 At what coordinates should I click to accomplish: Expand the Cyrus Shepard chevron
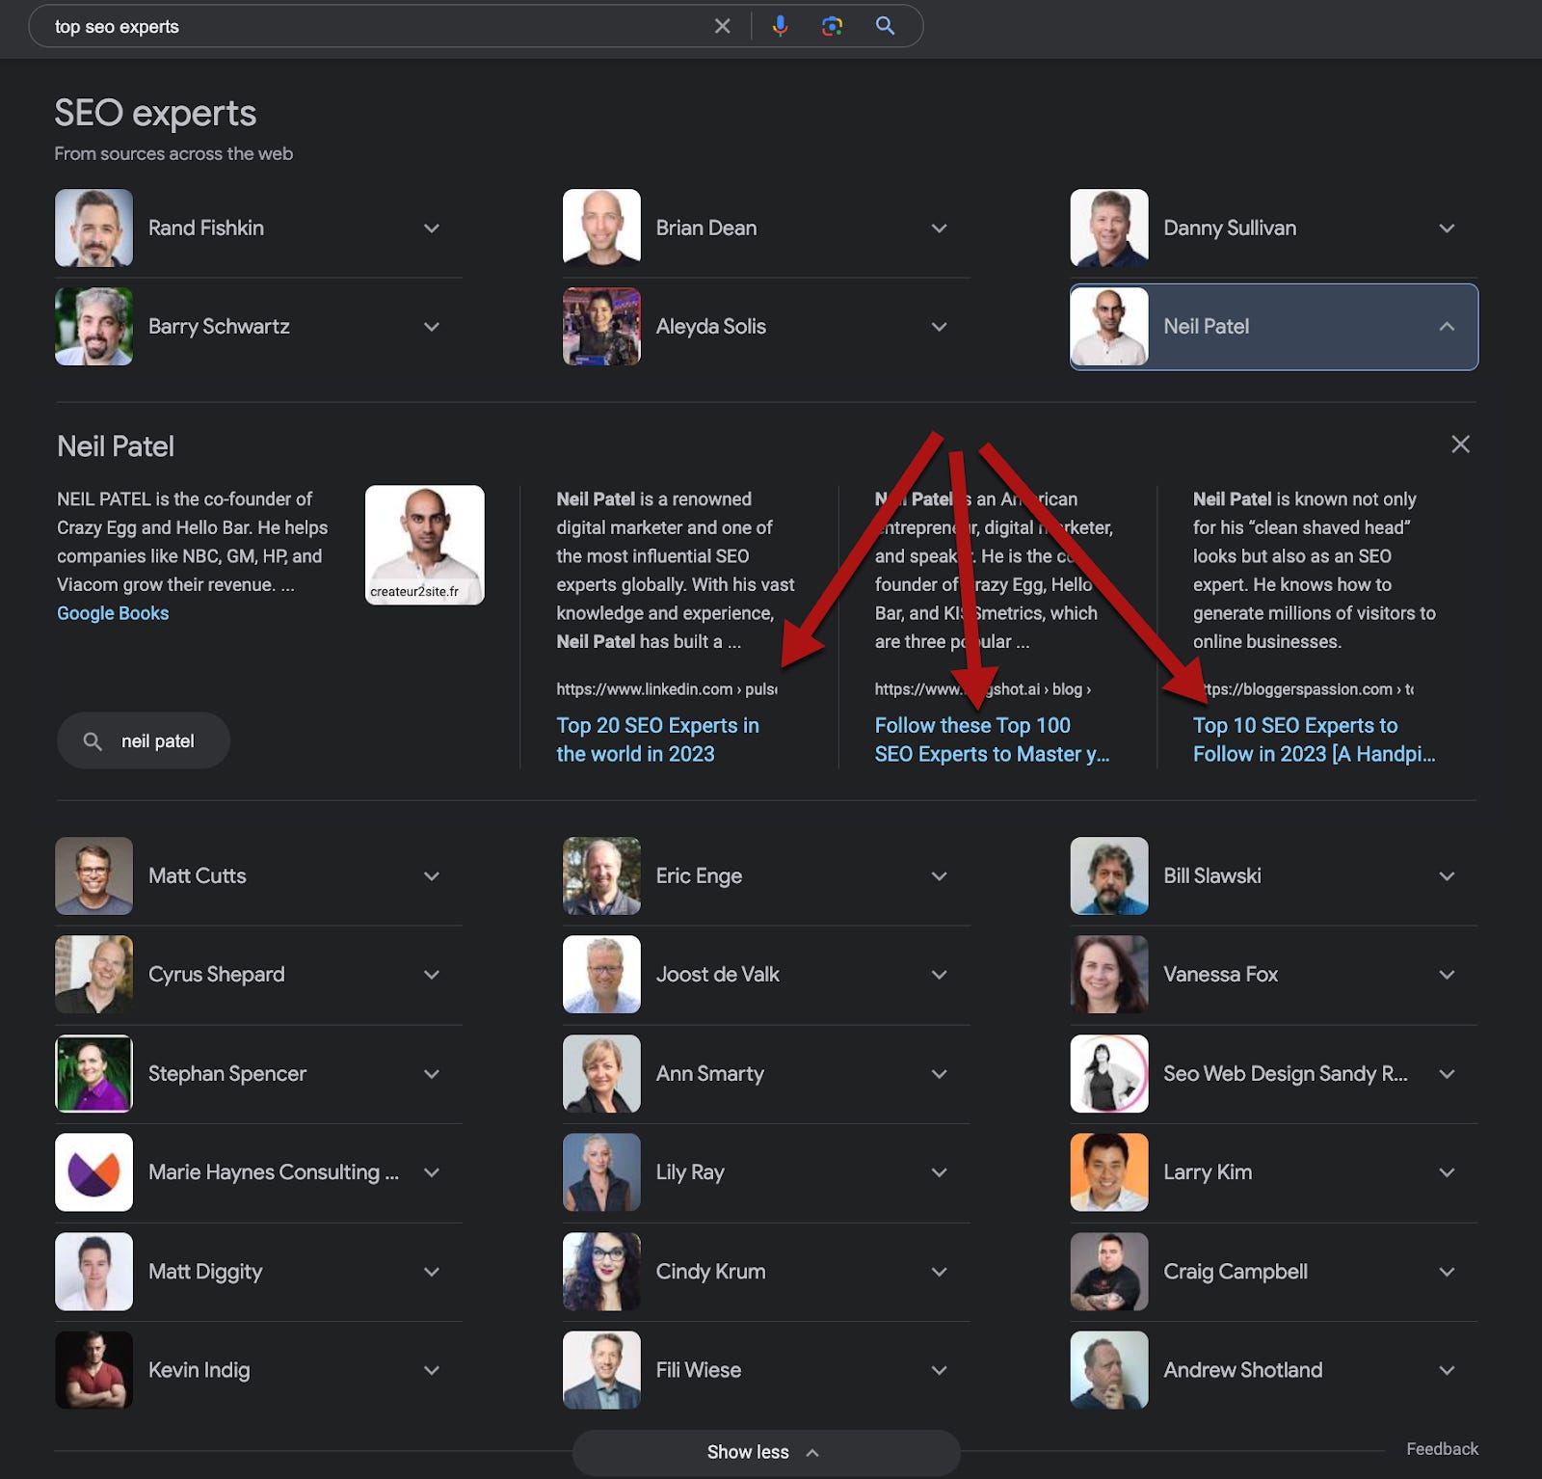tap(432, 975)
